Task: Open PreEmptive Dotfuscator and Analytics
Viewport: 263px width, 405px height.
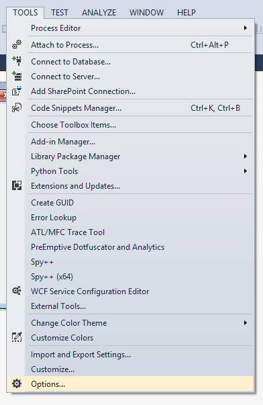Action: (130, 246)
